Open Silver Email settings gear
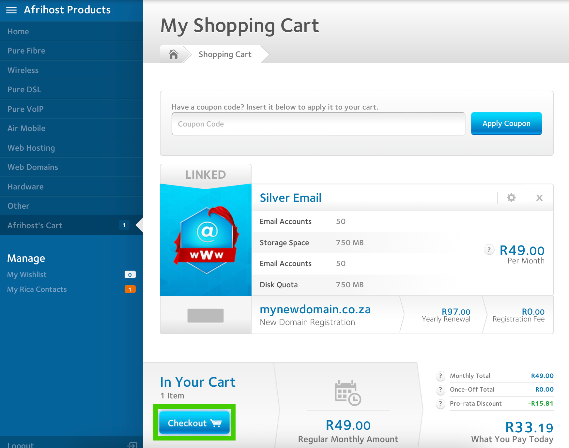Viewport: 569px width, 448px height. 511,198
